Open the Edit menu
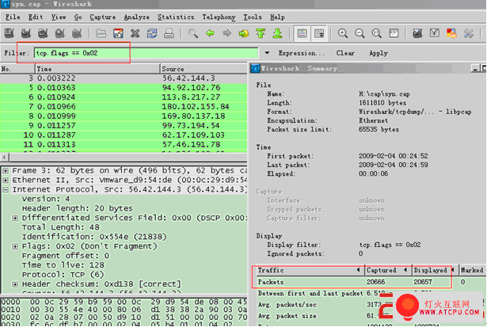Viewport: 487px width, 327px height. pos(36,17)
